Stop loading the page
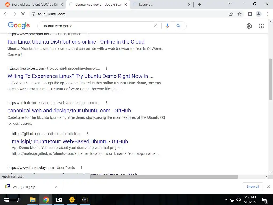The height and width of the screenshot is (205, 273). coord(23,14)
